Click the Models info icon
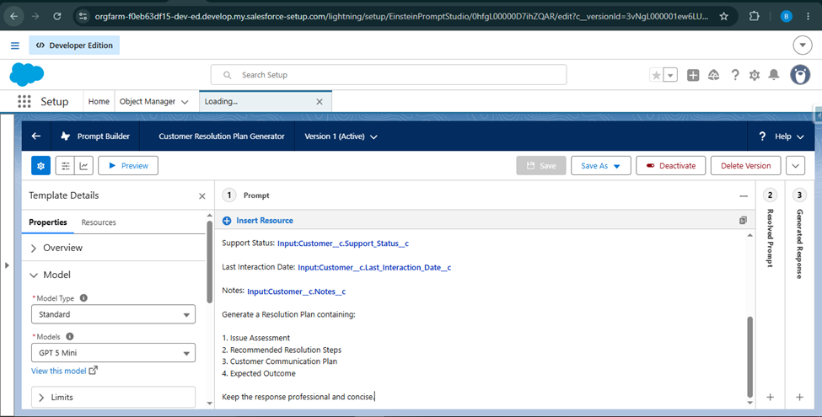 [70, 336]
